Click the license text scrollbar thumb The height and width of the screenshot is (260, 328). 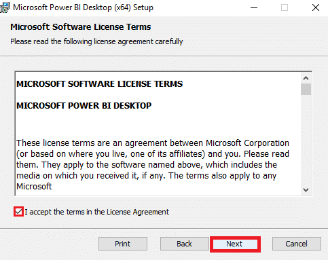[306, 89]
